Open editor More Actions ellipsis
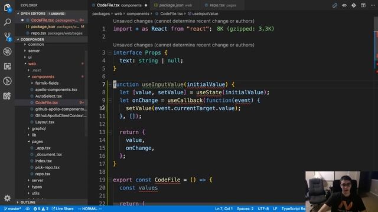The image size is (378, 212). [x=373, y=5]
